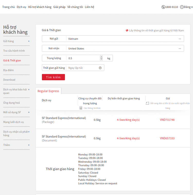Click Công cụ chuyển đổi trọng lượng header
The width and height of the screenshot is (193, 195).
(90, 101)
